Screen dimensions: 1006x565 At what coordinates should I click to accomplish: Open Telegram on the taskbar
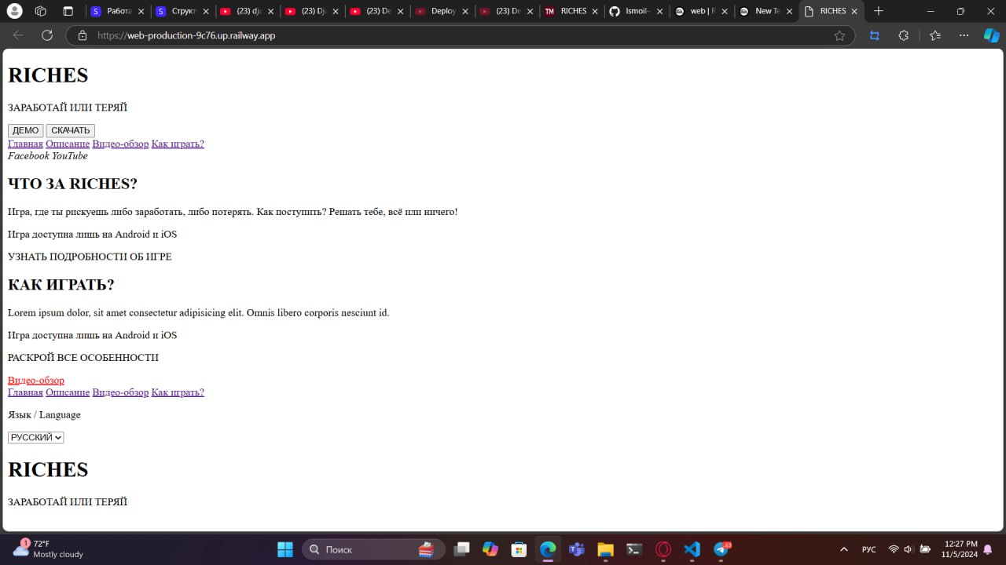tap(721, 549)
